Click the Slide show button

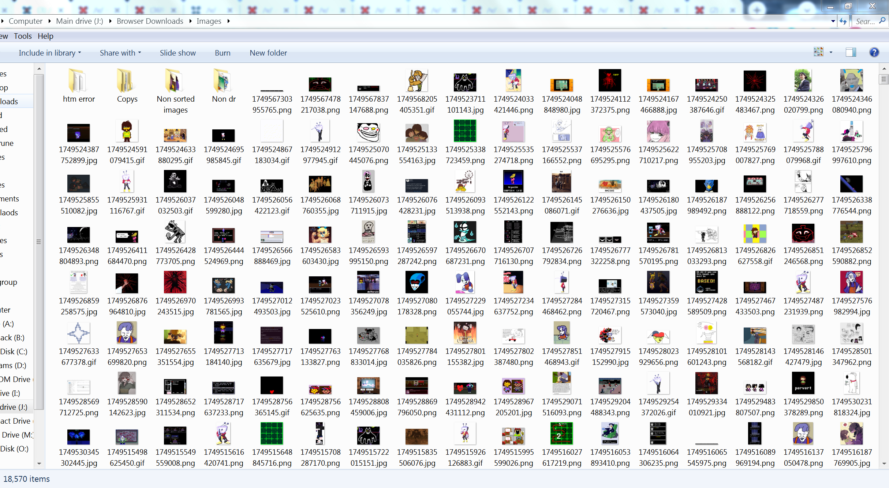178,53
